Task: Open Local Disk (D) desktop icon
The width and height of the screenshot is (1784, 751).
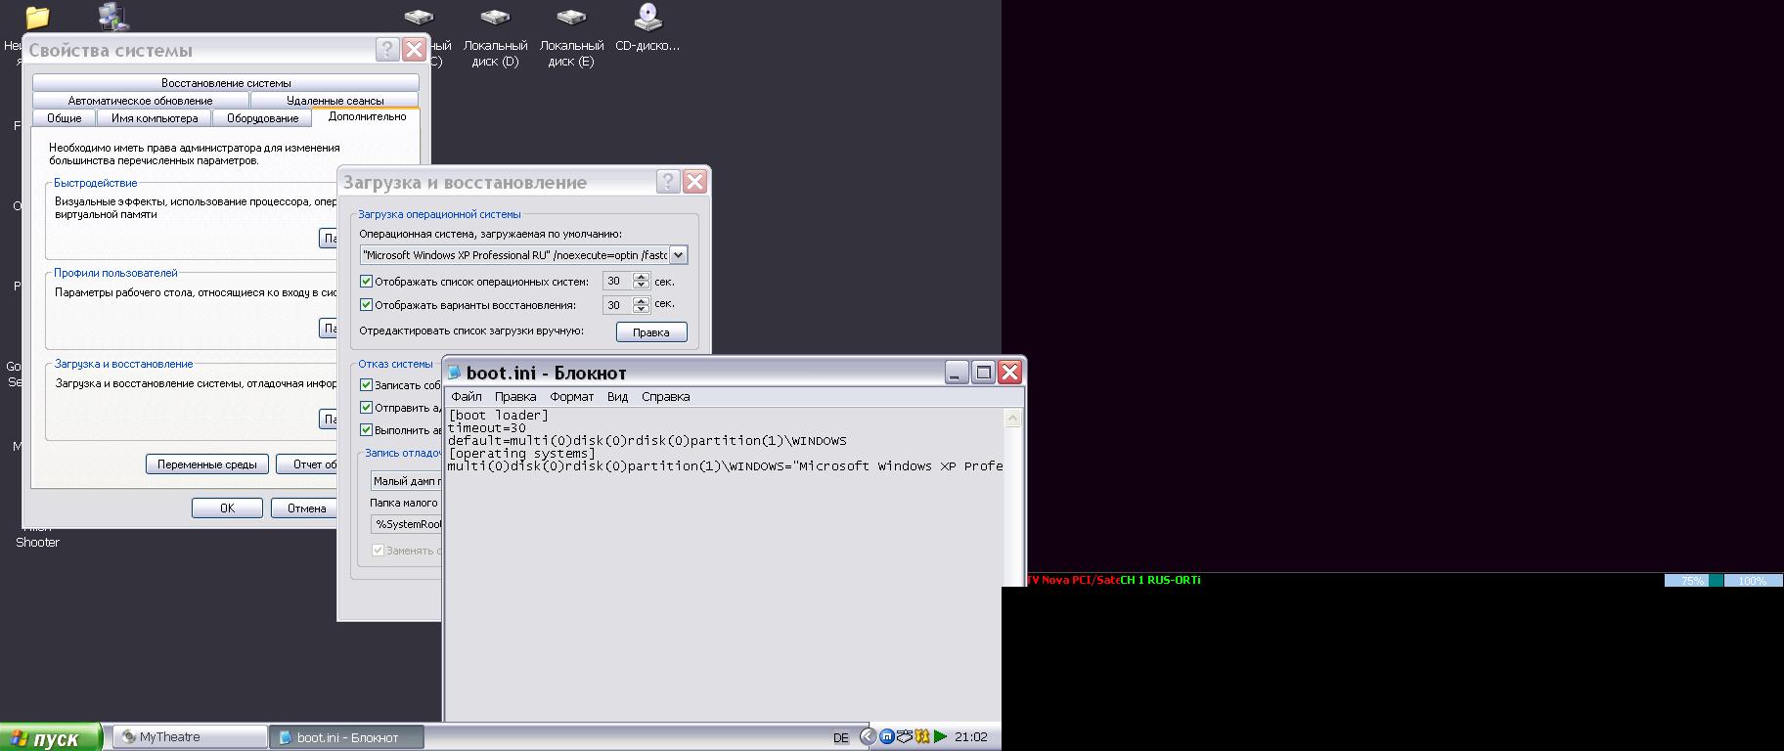Action: point(495,37)
